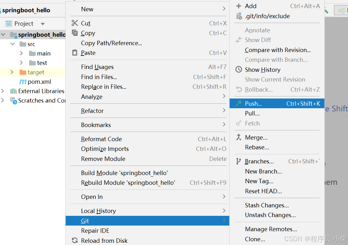
Task: Expand the target folder
Action: [12, 72]
